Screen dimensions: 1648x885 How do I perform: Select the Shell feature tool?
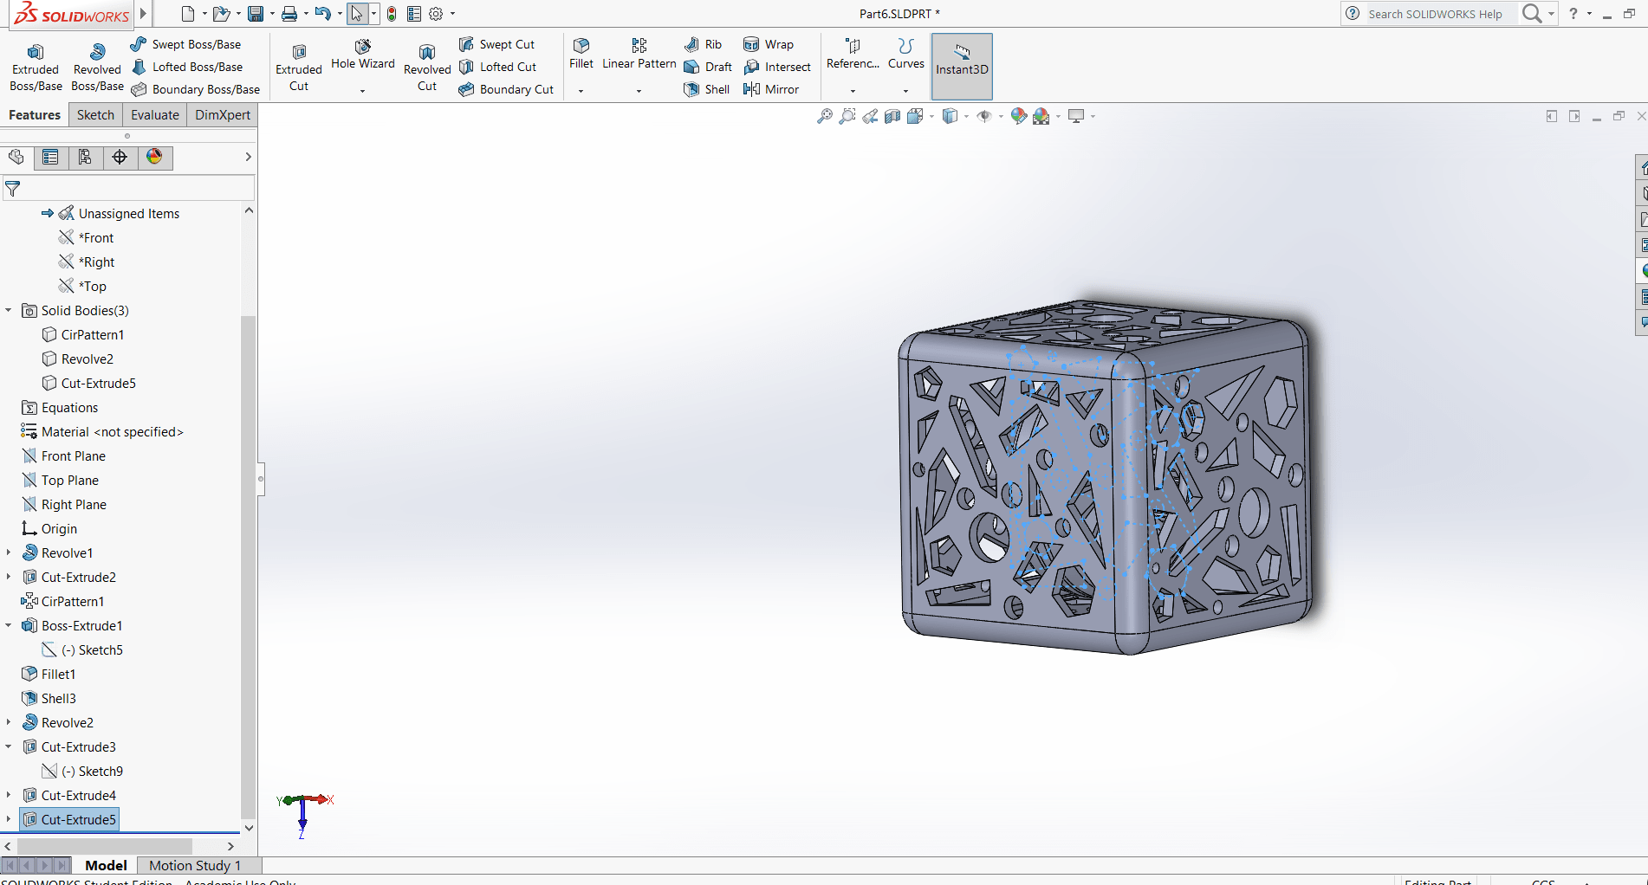(706, 89)
